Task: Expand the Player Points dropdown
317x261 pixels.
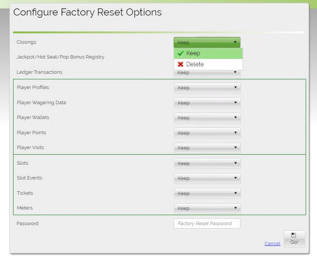Action: click(207, 133)
